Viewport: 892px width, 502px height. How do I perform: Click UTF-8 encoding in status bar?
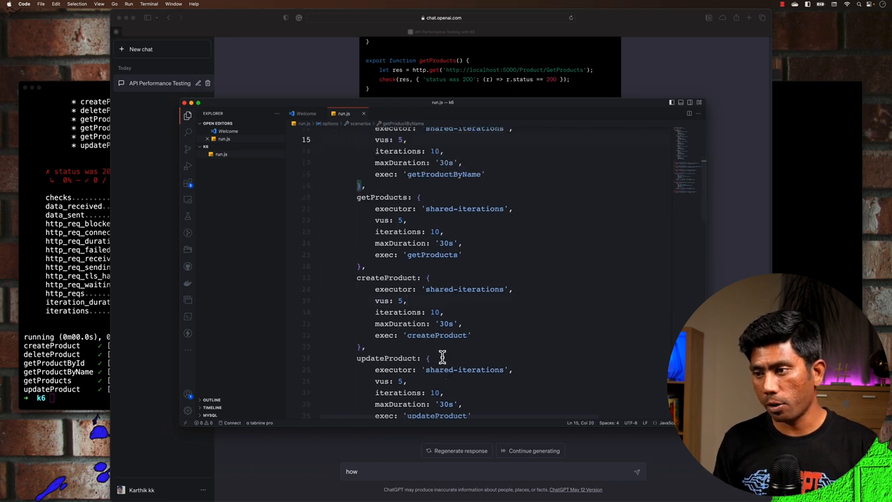[631, 423]
